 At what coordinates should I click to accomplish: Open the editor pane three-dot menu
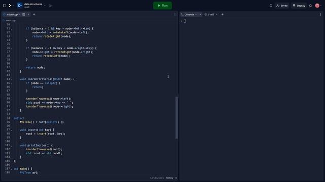pyautogui.click(x=175, y=15)
